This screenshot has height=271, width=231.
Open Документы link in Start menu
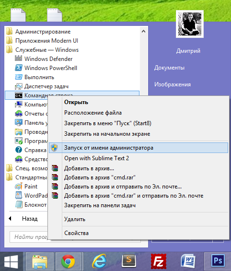[169, 68]
